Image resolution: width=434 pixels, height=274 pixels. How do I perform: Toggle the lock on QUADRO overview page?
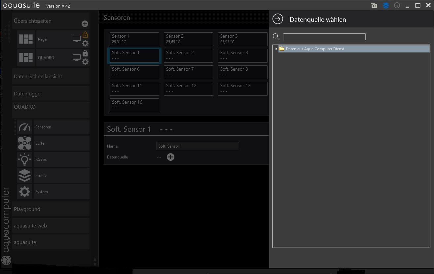85,53
